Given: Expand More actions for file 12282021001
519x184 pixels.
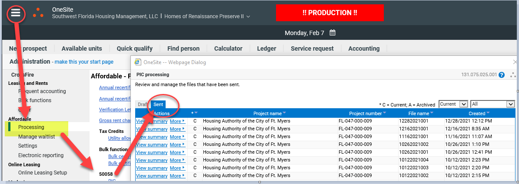Looking at the screenshot, I should [x=177, y=121].
